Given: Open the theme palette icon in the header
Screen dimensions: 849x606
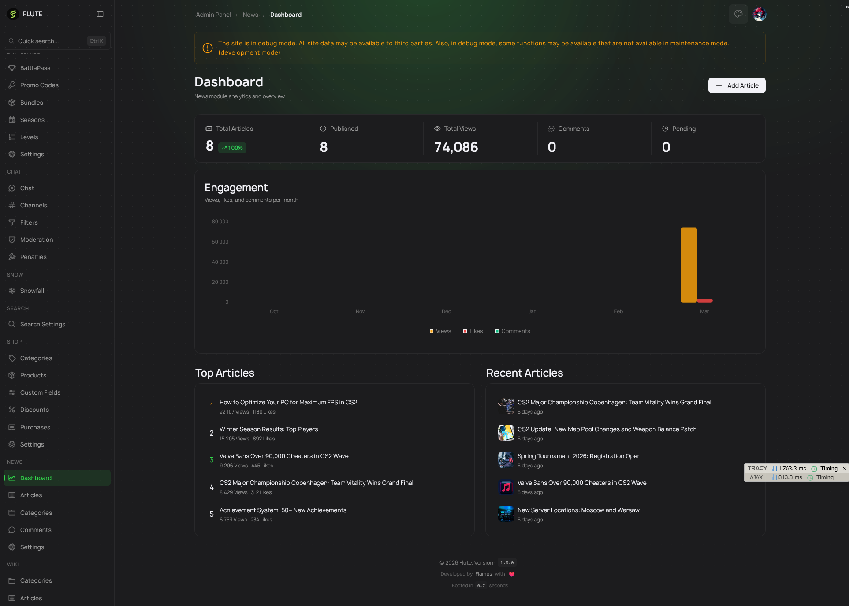Looking at the screenshot, I should click(738, 14).
